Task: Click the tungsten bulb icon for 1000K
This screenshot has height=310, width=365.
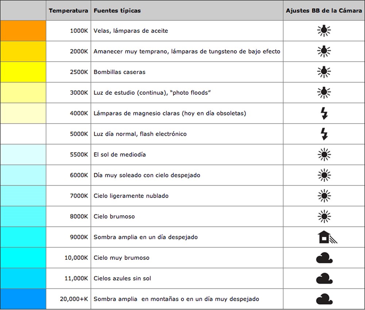Action: (324, 31)
